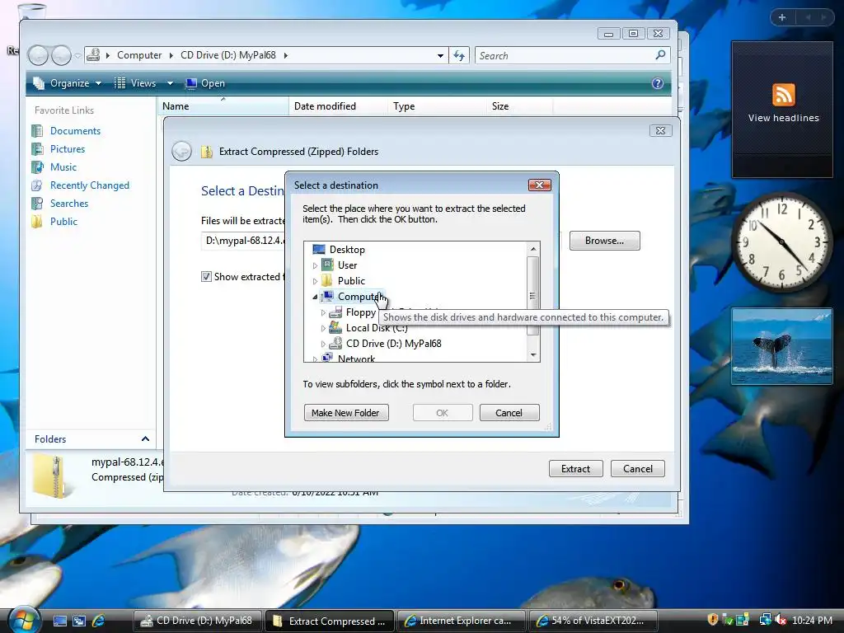Sort by Name column header
The image size is (844, 633).
coord(223,106)
